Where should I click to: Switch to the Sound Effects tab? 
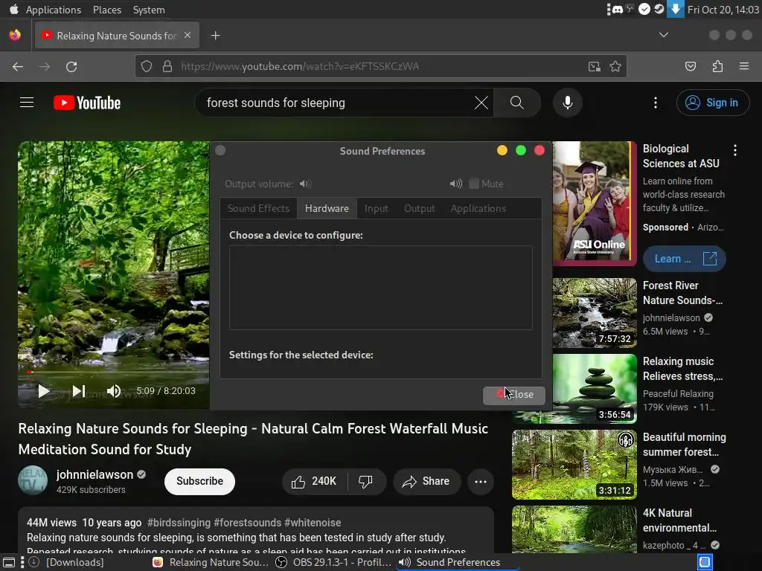(x=258, y=208)
